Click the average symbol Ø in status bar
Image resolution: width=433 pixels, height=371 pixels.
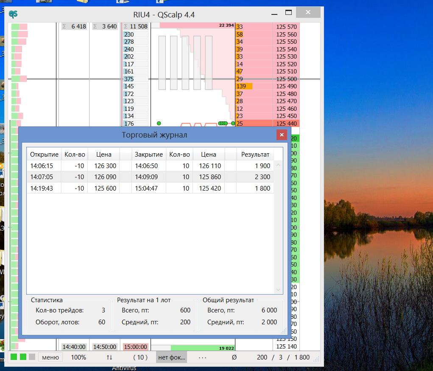coord(234,357)
